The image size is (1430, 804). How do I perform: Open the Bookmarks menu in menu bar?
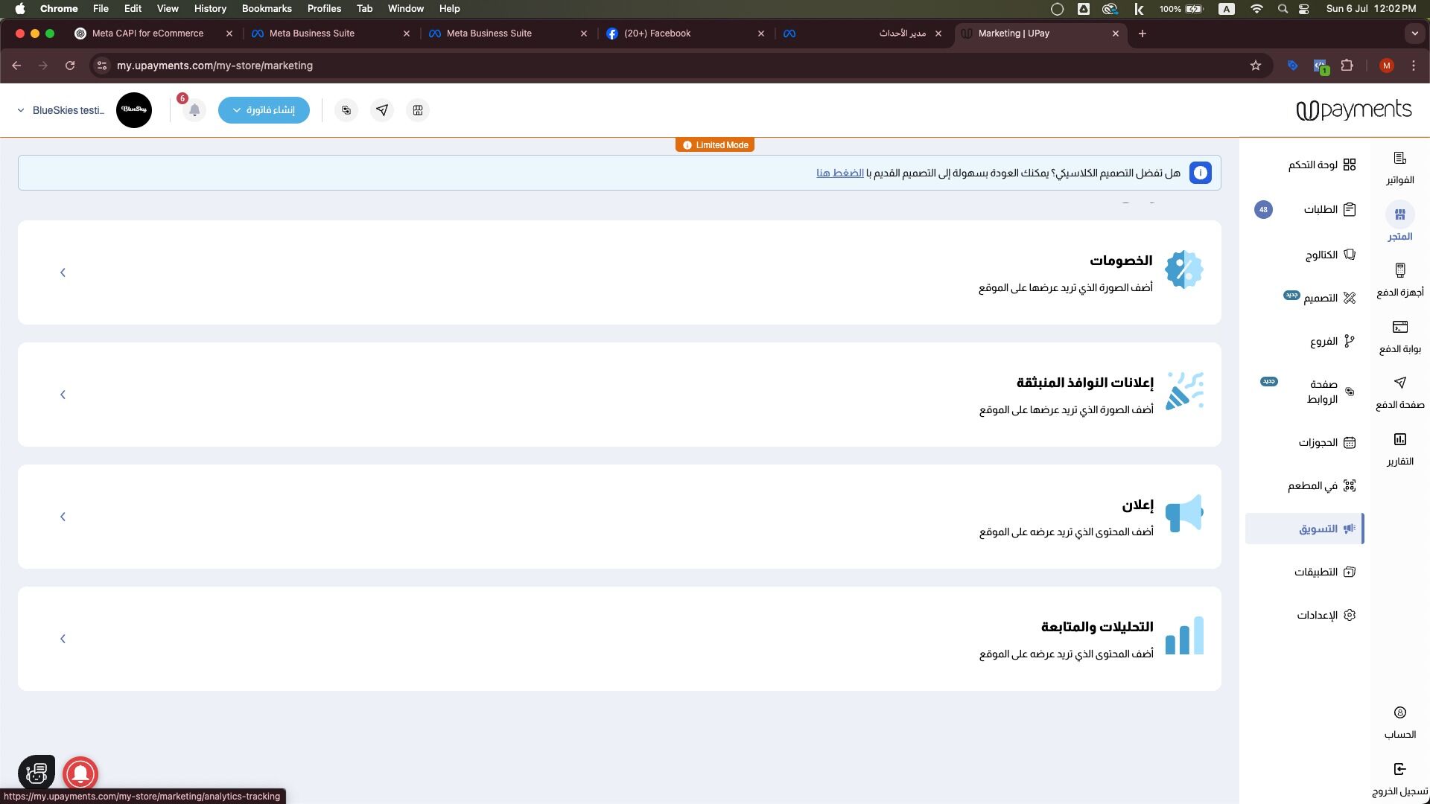[x=266, y=9]
